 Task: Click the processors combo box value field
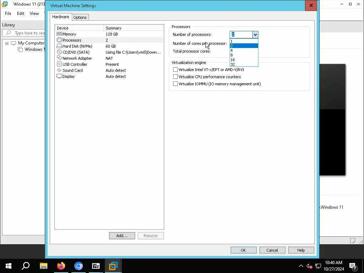point(241,34)
